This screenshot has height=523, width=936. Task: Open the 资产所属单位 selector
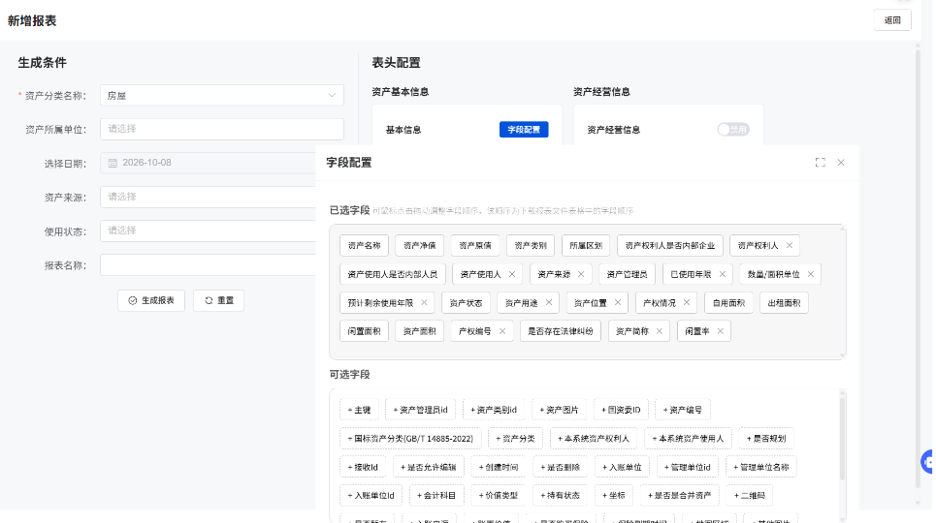[222, 129]
